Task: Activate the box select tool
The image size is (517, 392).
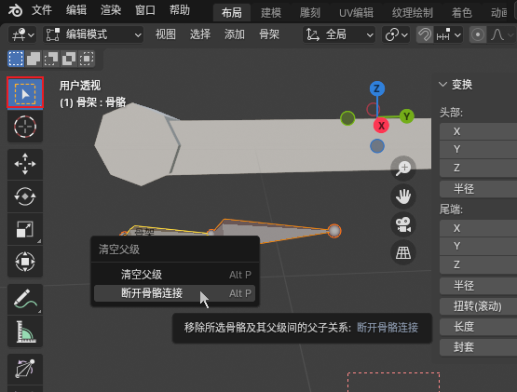Action: [25, 93]
